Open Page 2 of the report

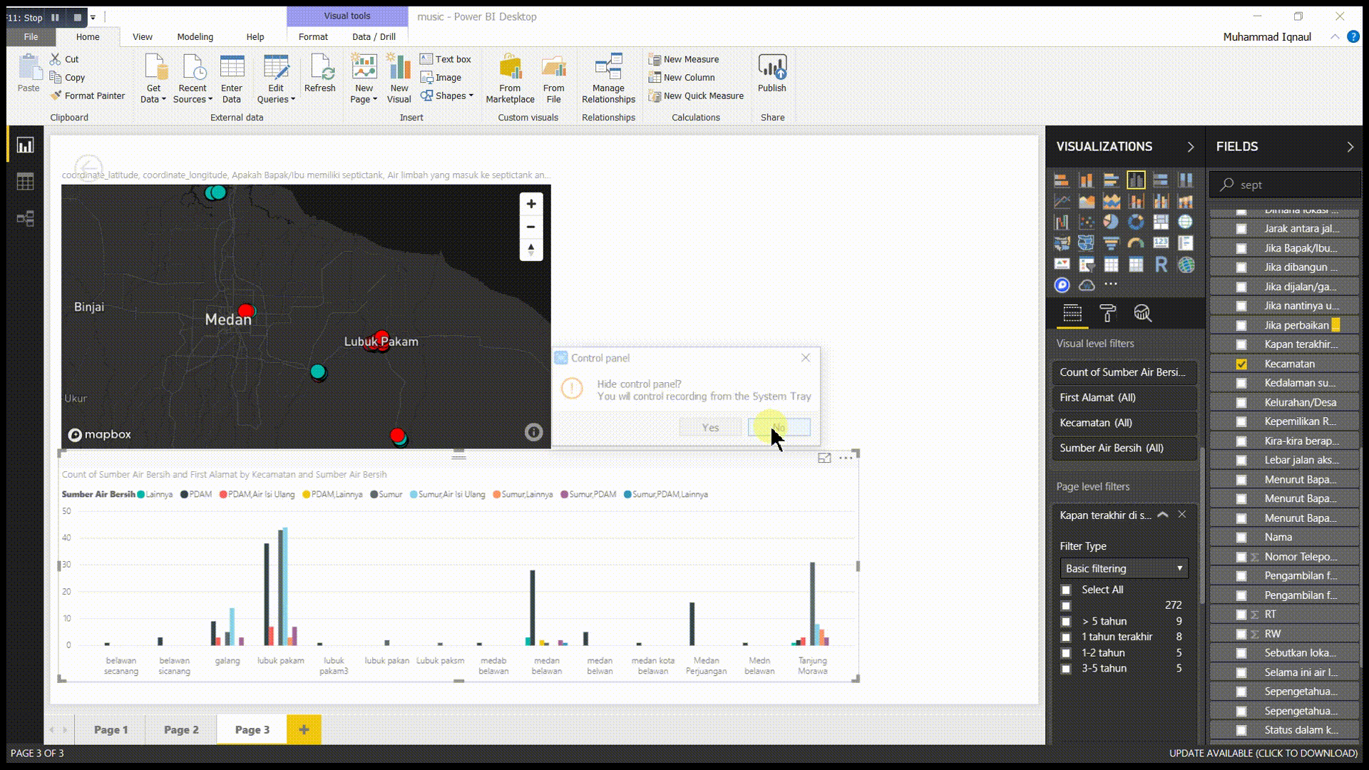[x=180, y=729]
